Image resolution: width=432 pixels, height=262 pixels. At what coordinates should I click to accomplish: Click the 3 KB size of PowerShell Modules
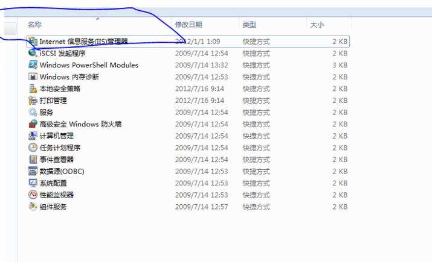click(x=340, y=65)
